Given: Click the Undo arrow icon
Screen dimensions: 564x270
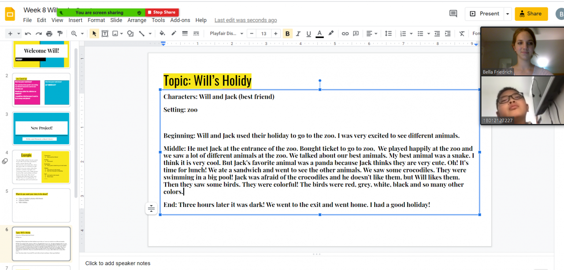Looking at the screenshot, I should tap(28, 34).
